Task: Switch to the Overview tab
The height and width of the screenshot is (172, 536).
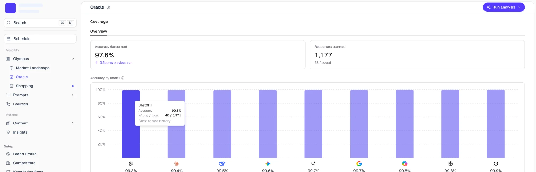Action: point(99,31)
